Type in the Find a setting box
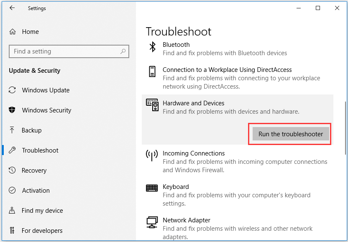 click(65, 51)
